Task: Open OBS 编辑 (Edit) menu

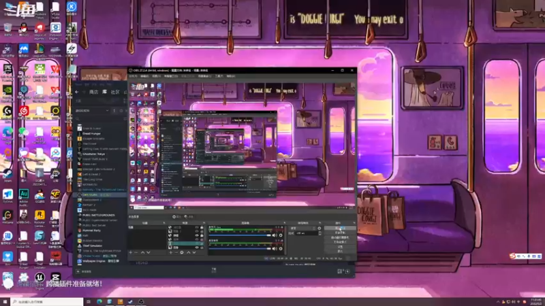Action: (144, 76)
